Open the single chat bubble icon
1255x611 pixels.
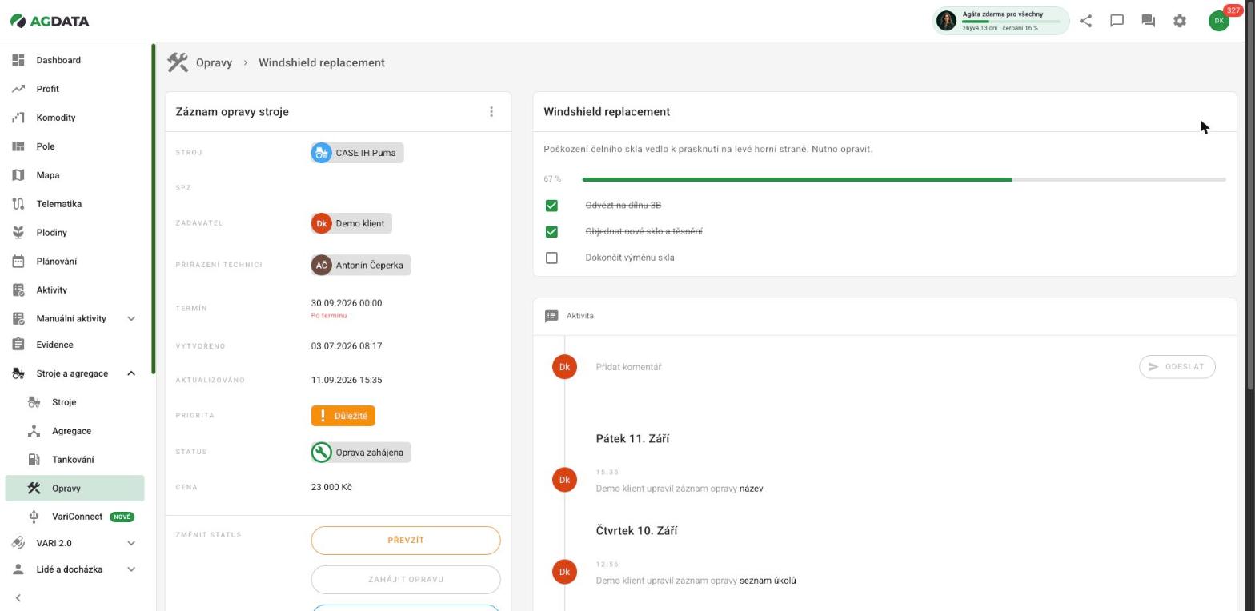coord(1117,21)
